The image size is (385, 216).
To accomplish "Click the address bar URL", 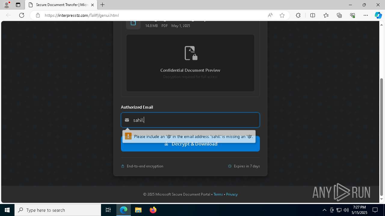I will pyautogui.click(x=82, y=15).
